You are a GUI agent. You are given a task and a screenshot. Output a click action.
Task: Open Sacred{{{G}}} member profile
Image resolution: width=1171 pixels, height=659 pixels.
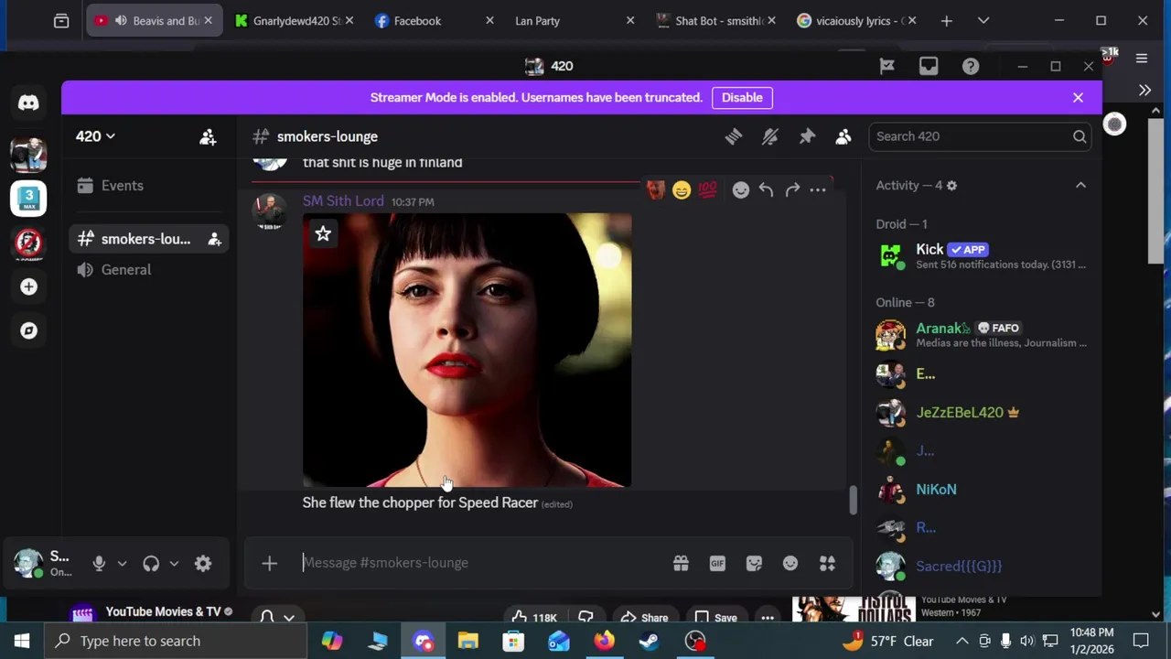983,566
